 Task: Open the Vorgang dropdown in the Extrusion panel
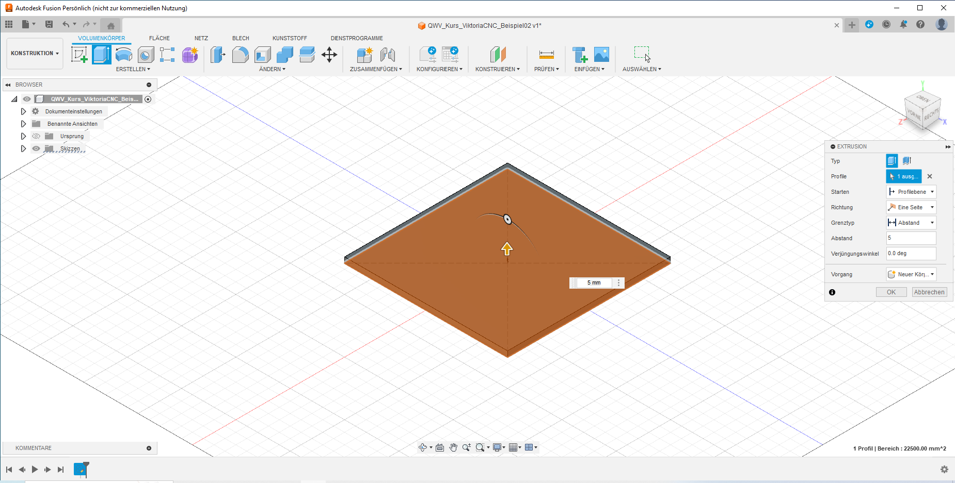click(x=911, y=274)
